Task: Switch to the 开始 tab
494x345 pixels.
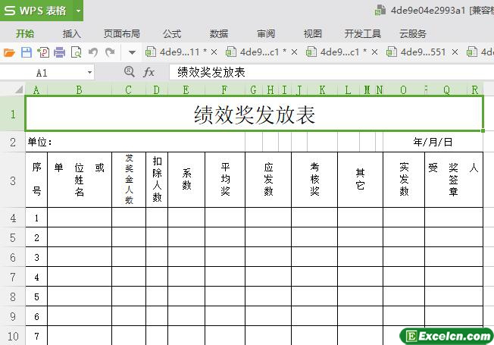Action: coord(25,34)
